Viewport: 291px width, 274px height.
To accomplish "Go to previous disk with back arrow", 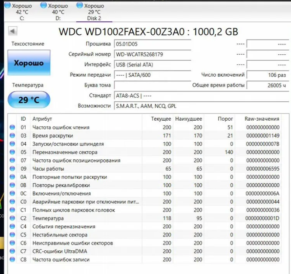I will point(13,31).
